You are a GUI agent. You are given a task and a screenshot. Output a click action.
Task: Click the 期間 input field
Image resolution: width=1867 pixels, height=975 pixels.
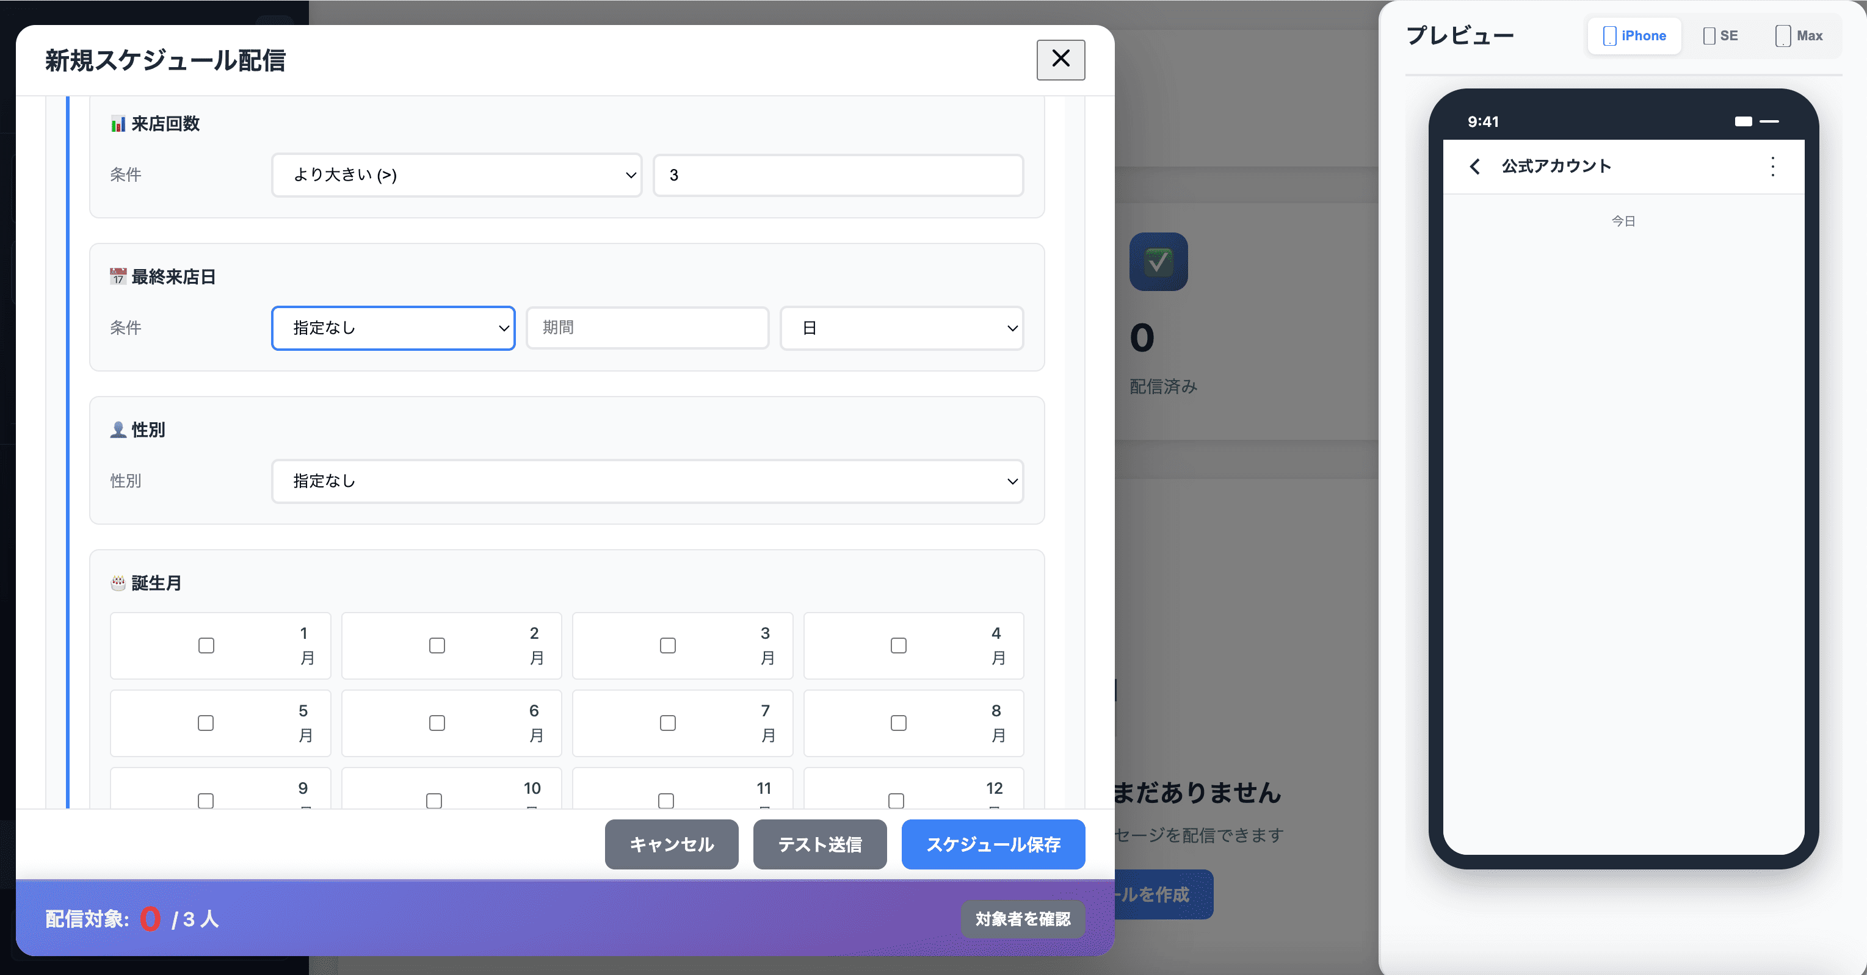coord(647,328)
